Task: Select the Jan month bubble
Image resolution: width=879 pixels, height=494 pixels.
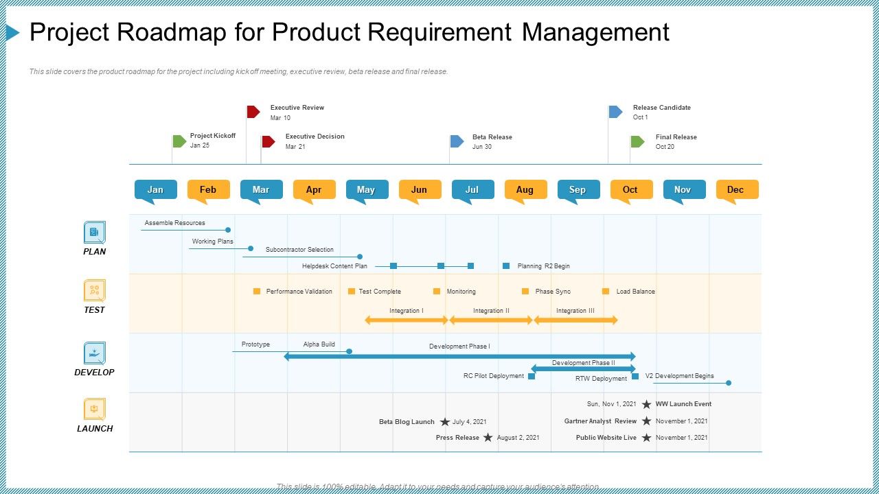Action: [156, 191]
